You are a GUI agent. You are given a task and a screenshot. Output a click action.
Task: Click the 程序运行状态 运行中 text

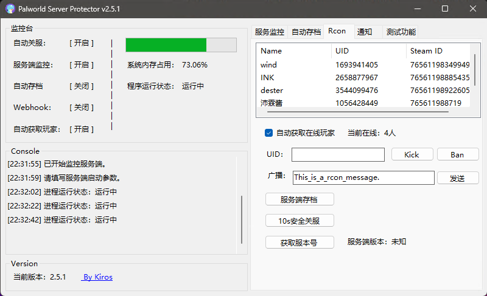192,86
